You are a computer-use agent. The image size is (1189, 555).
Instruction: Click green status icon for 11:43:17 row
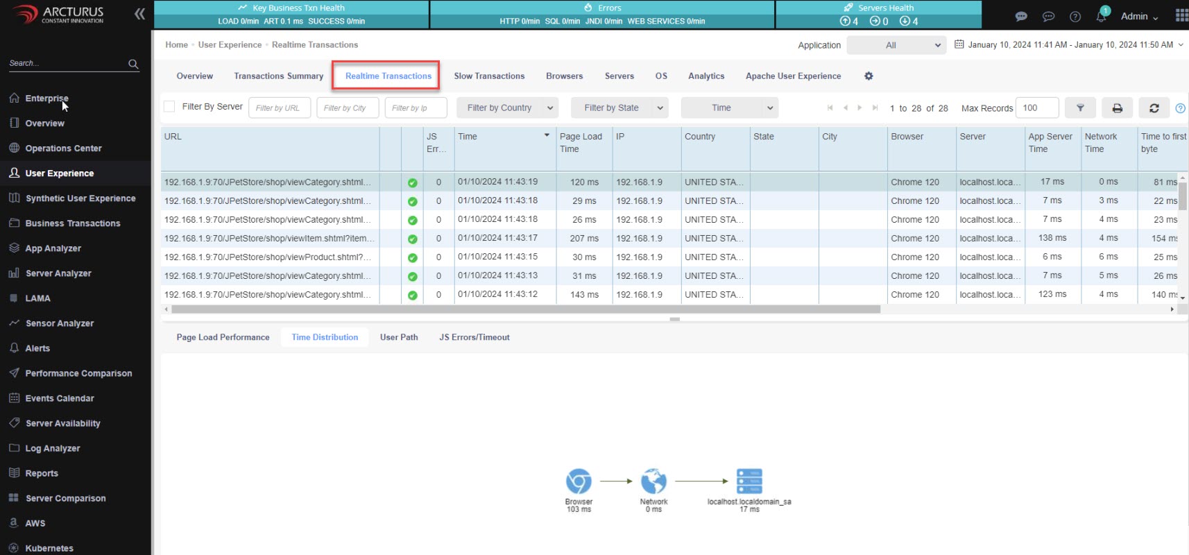click(413, 239)
